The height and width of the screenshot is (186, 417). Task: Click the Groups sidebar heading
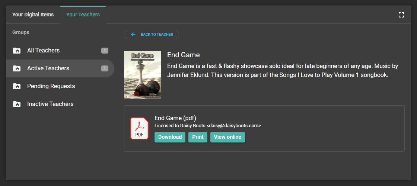pyautogui.click(x=21, y=32)
